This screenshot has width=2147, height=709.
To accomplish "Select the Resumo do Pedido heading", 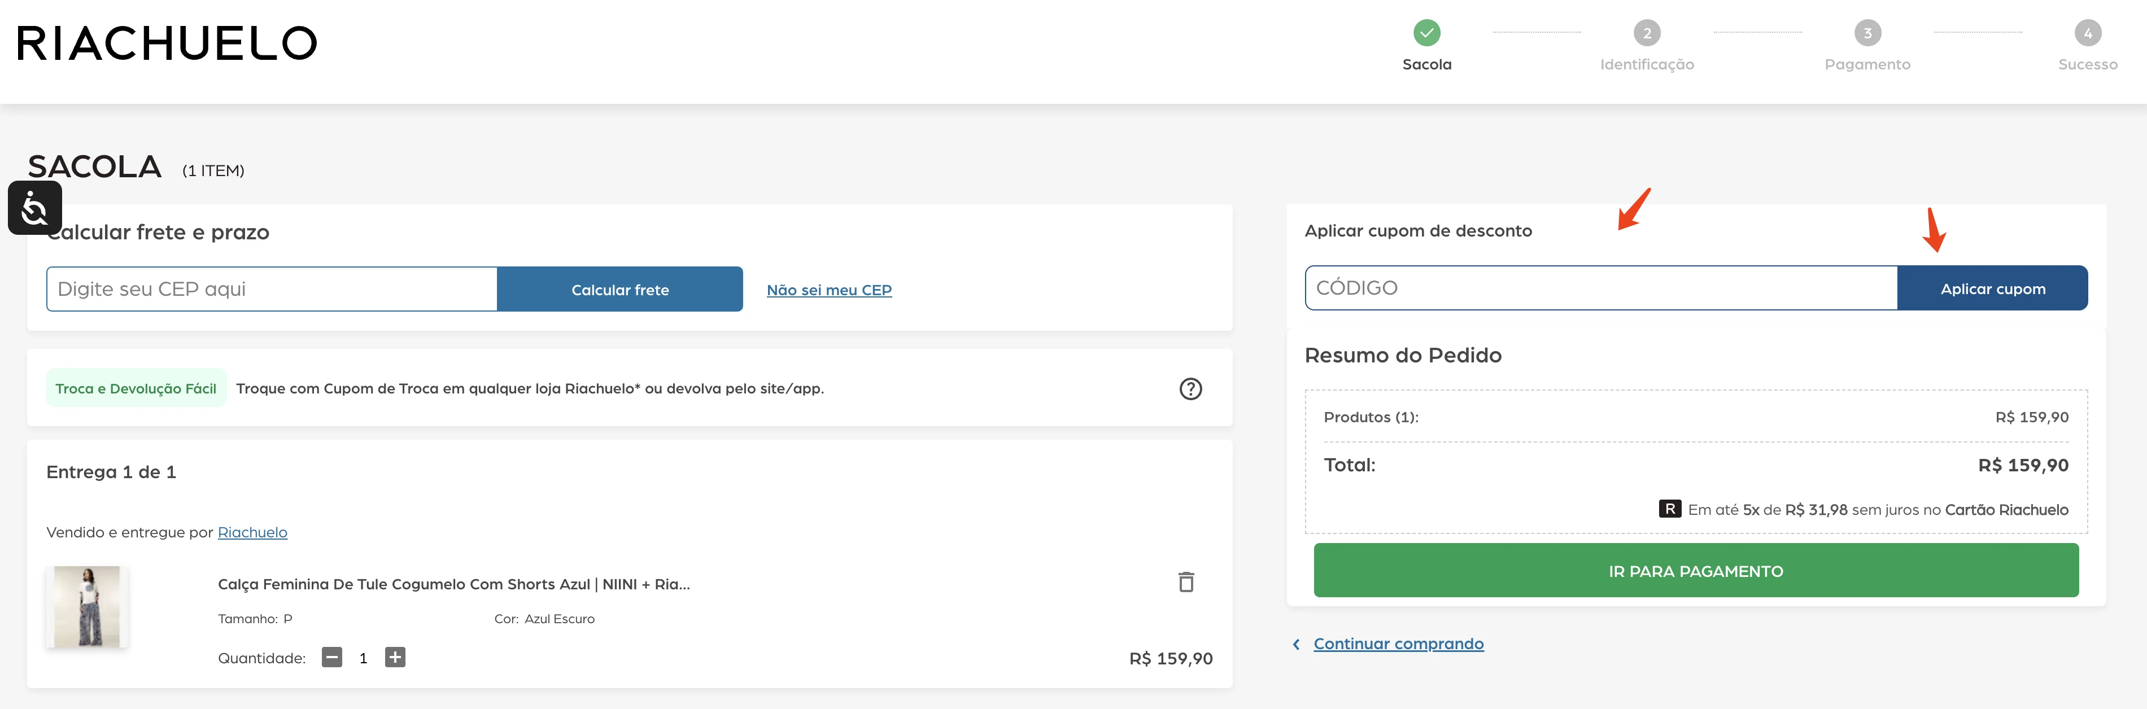I will pyautogui.click(x=1403, y=356).
